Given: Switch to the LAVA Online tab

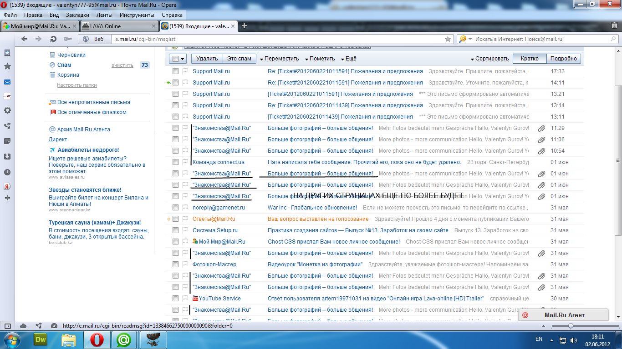Looking at the screenshot, I should click(119, 26).
